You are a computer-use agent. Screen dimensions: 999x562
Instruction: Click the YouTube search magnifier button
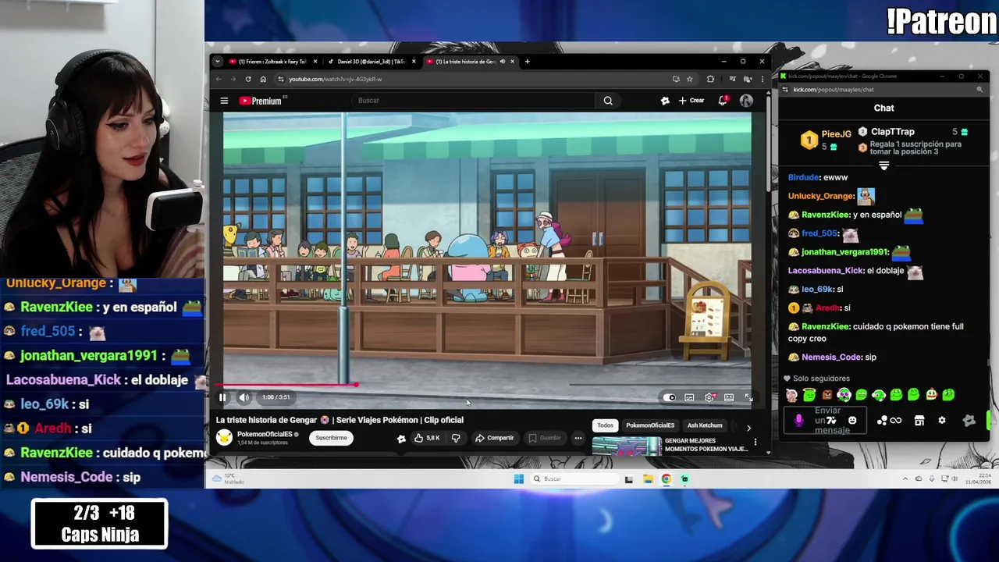pyautogui.click(x=608, y=101)
